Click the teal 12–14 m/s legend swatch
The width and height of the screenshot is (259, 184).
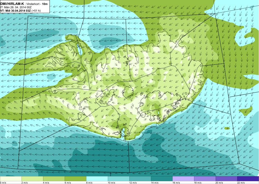click(140, 179)
